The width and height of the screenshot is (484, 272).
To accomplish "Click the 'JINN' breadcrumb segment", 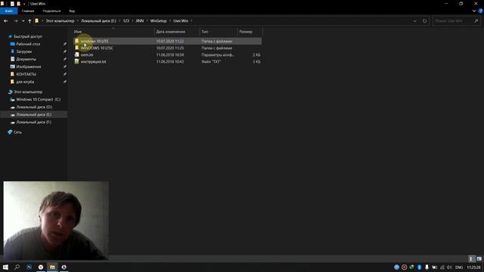I will pos(140,21).
